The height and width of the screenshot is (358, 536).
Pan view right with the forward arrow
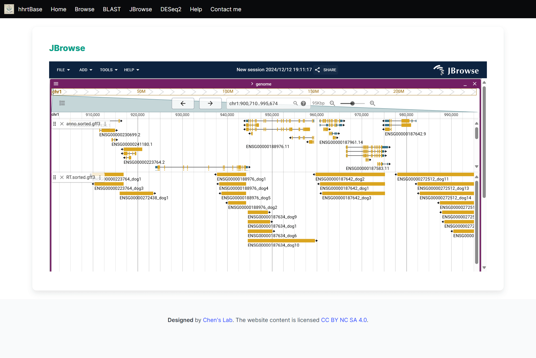[210, 103]
